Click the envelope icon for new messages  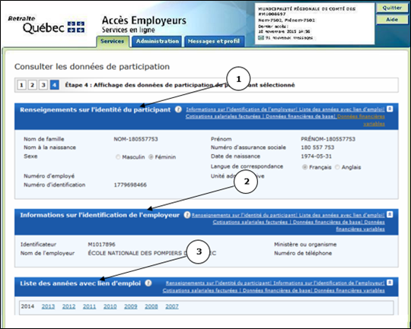click(261, 38)
